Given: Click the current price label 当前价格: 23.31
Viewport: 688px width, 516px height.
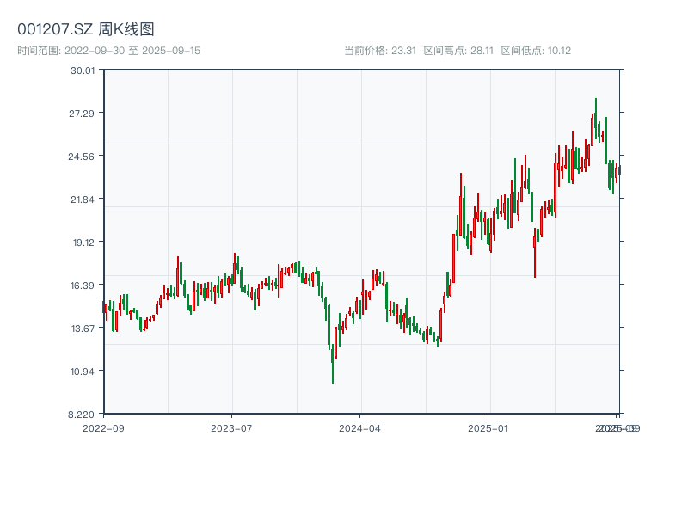Looking at the screenshot, I should coord(380,51).
